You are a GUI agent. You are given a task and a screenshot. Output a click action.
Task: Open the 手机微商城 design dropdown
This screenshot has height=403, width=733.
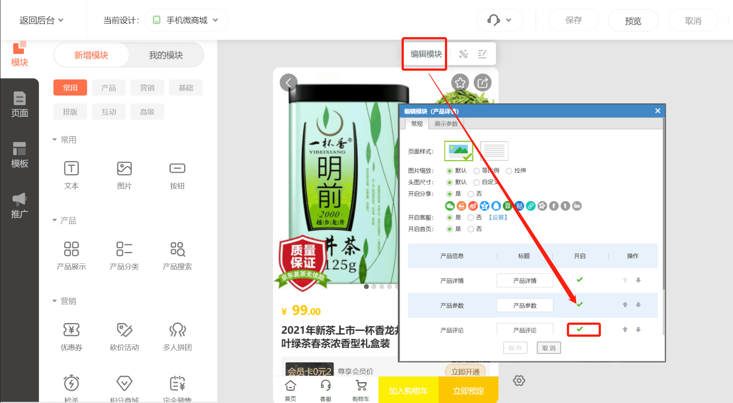coord(186,20)
